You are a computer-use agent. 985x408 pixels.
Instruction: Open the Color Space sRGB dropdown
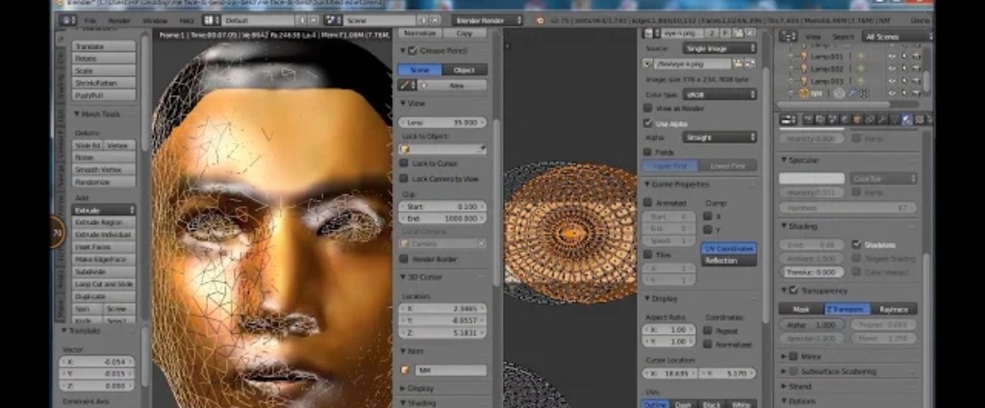click(x=720, y=94)
